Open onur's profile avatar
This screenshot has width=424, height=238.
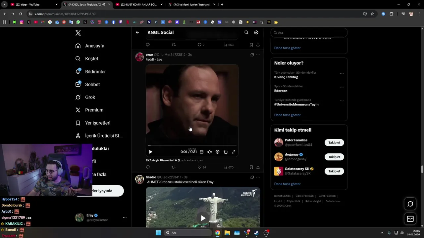click(139, 57)
